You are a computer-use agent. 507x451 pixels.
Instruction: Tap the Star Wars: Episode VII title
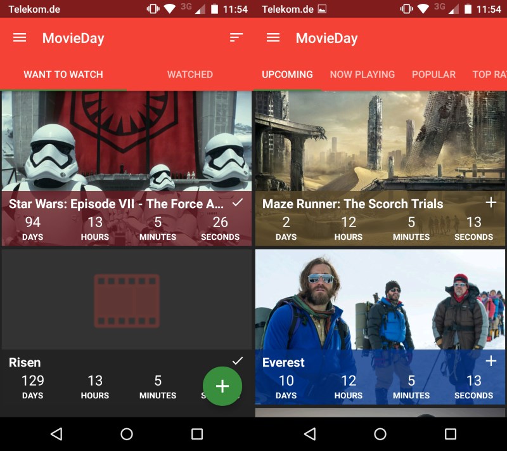[x=116, y=204]
